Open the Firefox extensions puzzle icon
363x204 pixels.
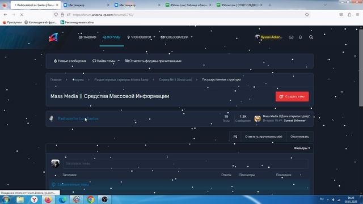pos(349,15)
